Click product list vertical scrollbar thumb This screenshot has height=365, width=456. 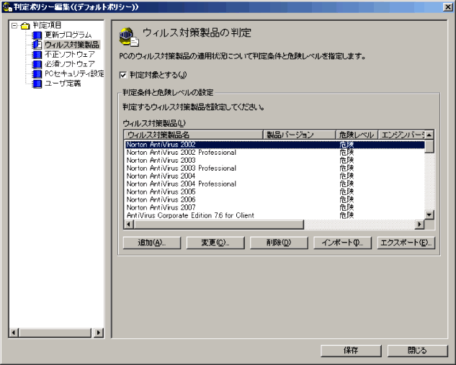click(429, 146)
